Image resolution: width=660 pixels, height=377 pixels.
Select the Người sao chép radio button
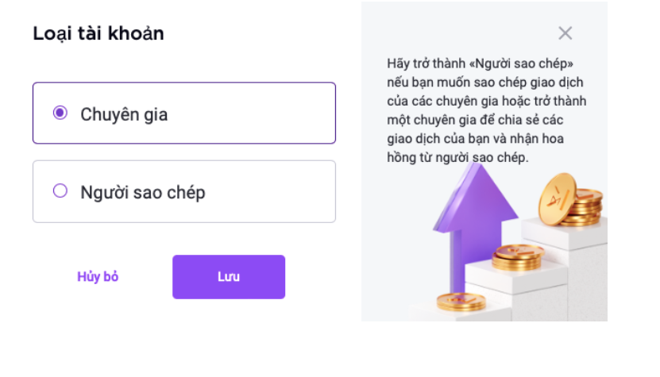click(x=60, y=190)
